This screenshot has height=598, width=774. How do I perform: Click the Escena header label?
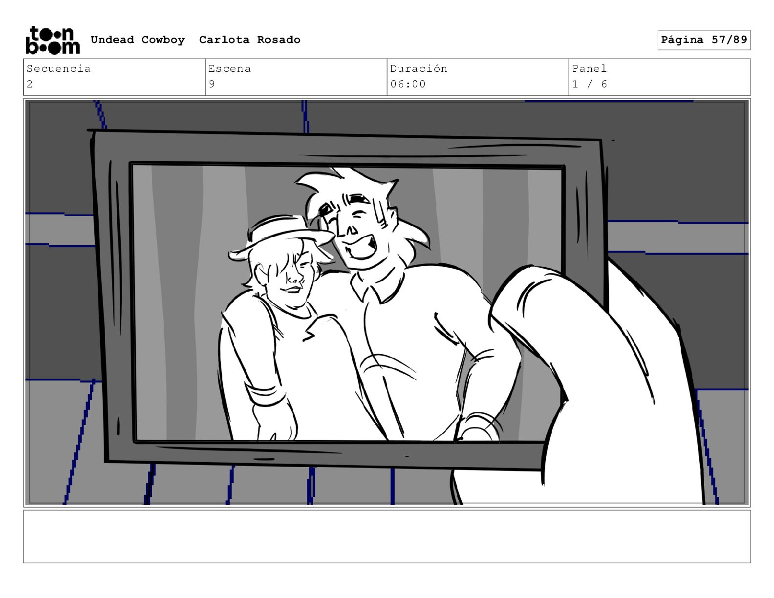click(229, 68)
